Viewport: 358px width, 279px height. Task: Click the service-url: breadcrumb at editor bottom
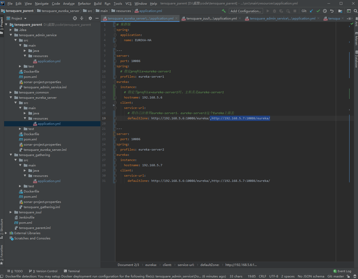coord(186,265)
